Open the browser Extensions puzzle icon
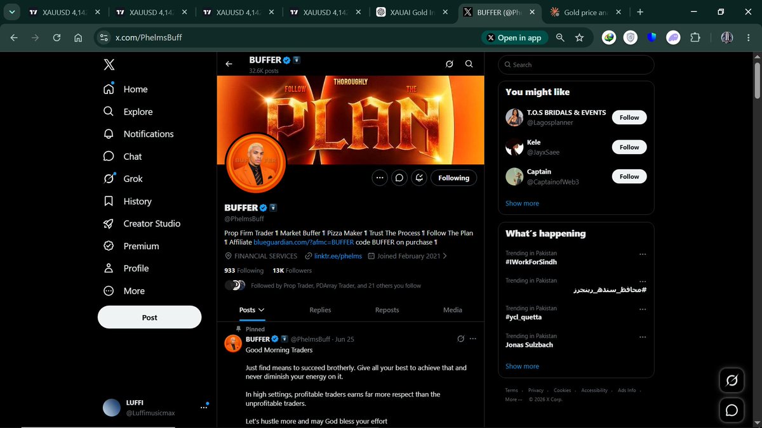The width and height of the screenshot is (762, 428). tap(695, 37)
